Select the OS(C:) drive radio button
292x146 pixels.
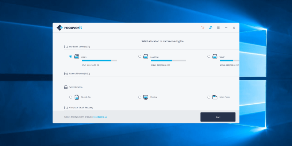70,56
